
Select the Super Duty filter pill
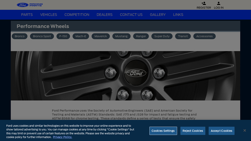point(162,36)
